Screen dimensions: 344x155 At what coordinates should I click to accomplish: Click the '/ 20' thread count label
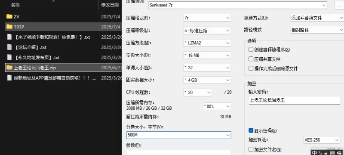(x=228, y=93)
